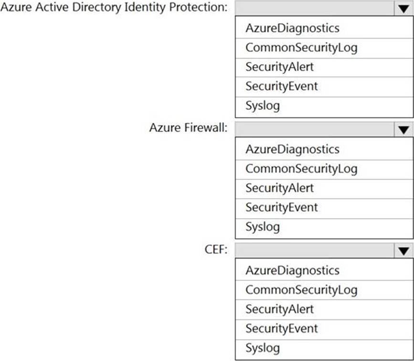Expand the CEF dropdown arrow
Viewport: 414px width, 361px height.
(403, 251)
